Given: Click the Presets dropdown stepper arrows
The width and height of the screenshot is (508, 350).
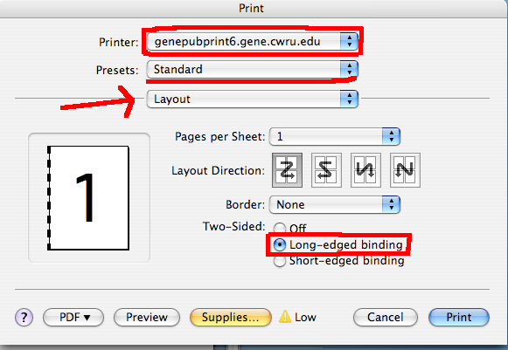Looking at the screenshot, I should 349,69.
